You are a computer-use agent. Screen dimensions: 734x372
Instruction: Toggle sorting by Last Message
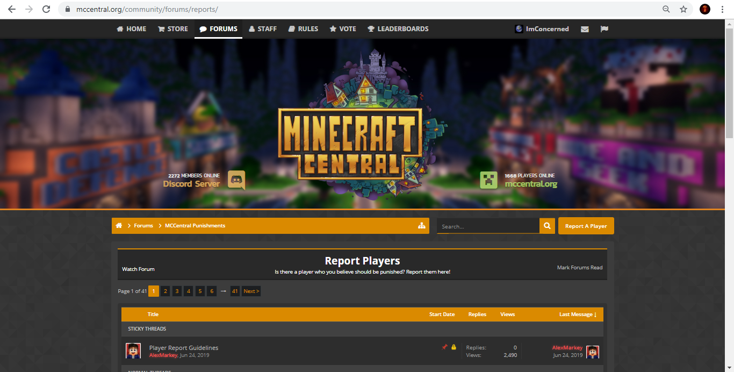pos(576,314)
